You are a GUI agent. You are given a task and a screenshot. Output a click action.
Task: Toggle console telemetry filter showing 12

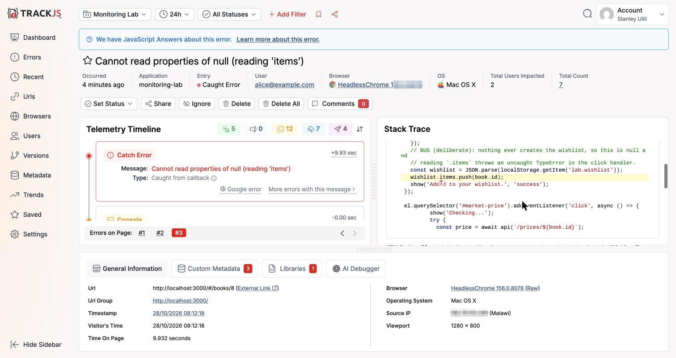(285, 129)
